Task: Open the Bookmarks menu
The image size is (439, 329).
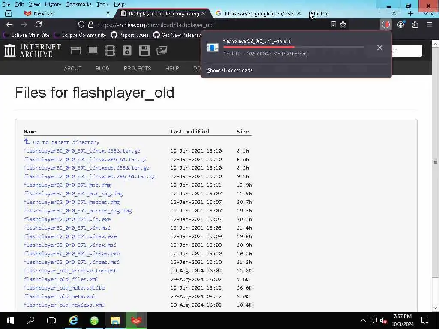Action: click(x=79, y=4)
